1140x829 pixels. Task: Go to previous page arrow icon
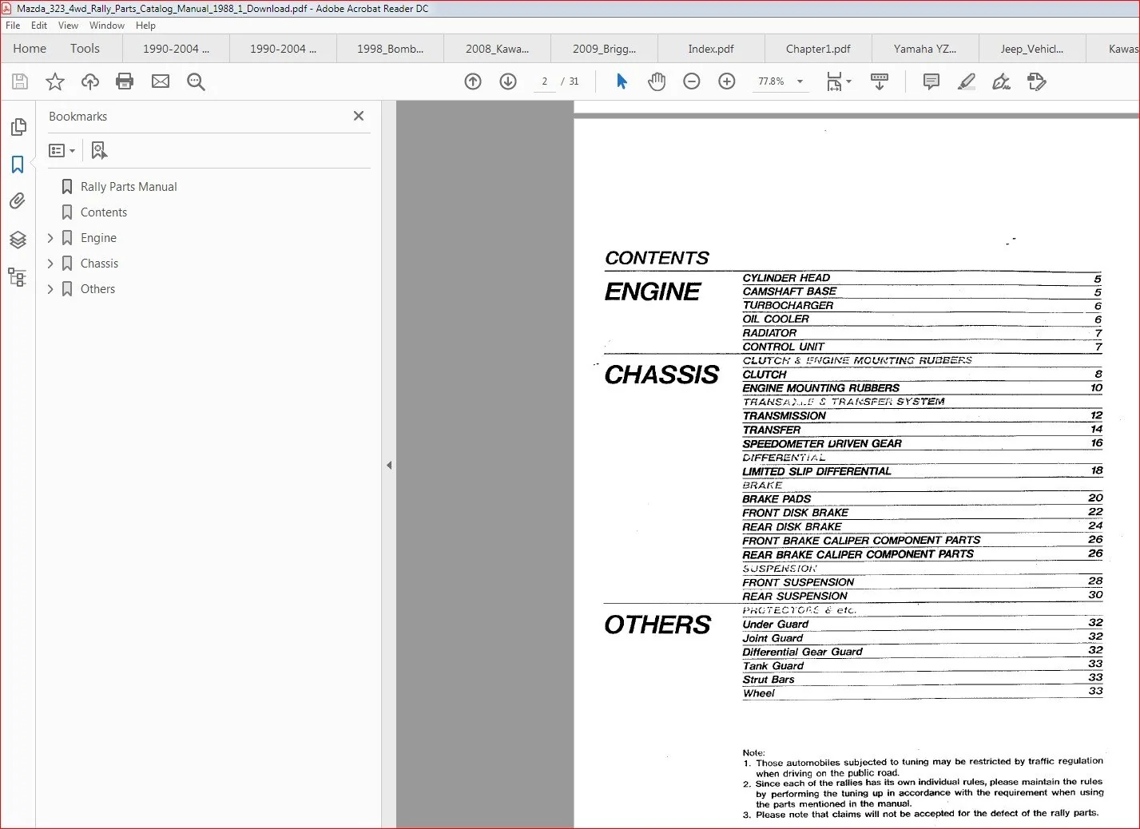(x=473, y=81)
